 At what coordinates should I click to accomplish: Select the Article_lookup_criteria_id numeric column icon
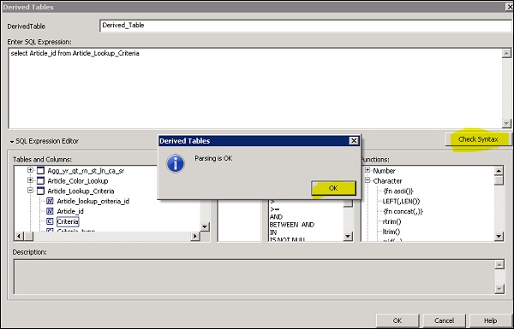tap(50, 201)
